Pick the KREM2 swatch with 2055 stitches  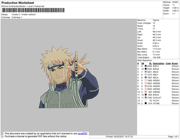point(146,89)
